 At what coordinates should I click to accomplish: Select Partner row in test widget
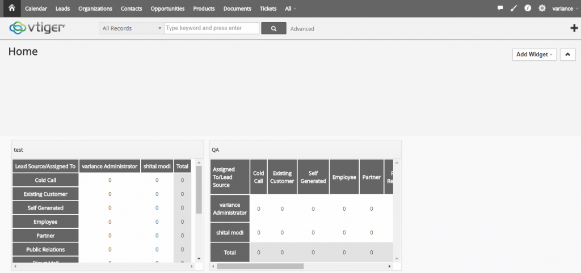coord(45,236)
